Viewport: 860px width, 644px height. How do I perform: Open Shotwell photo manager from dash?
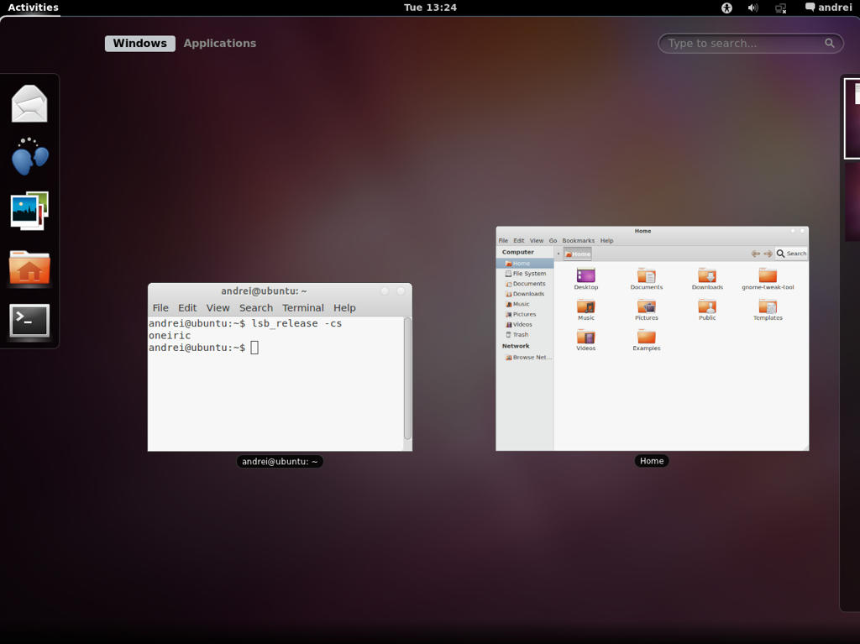[29, 211]
